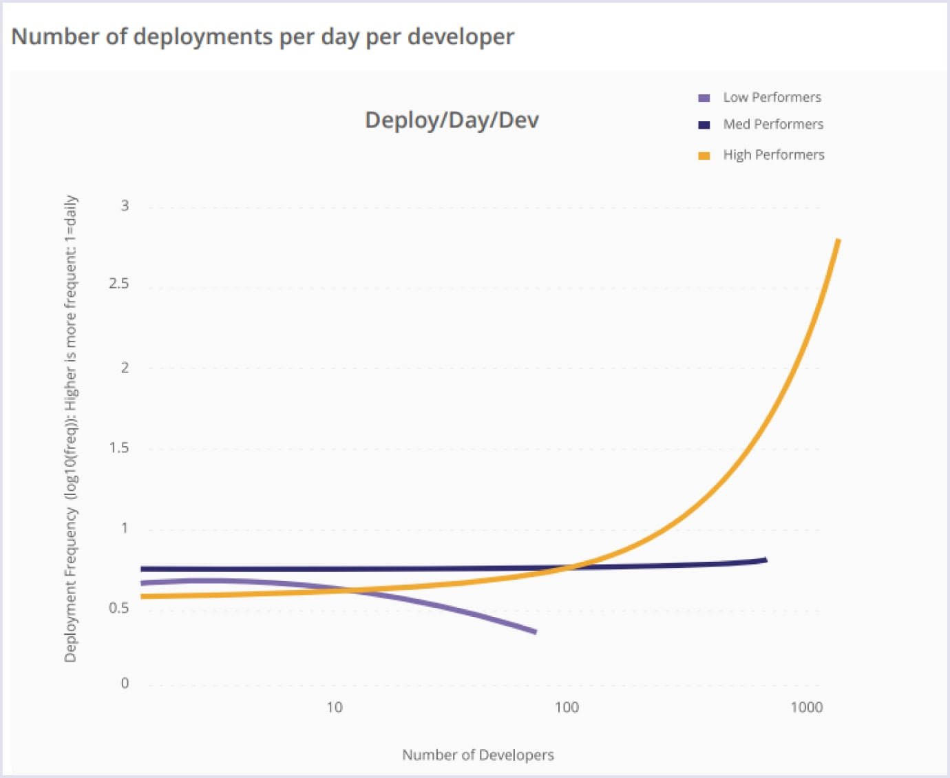Click the High Performers orange legend swatch
This screenshot has width=950, height=778.
coord(704,156)
